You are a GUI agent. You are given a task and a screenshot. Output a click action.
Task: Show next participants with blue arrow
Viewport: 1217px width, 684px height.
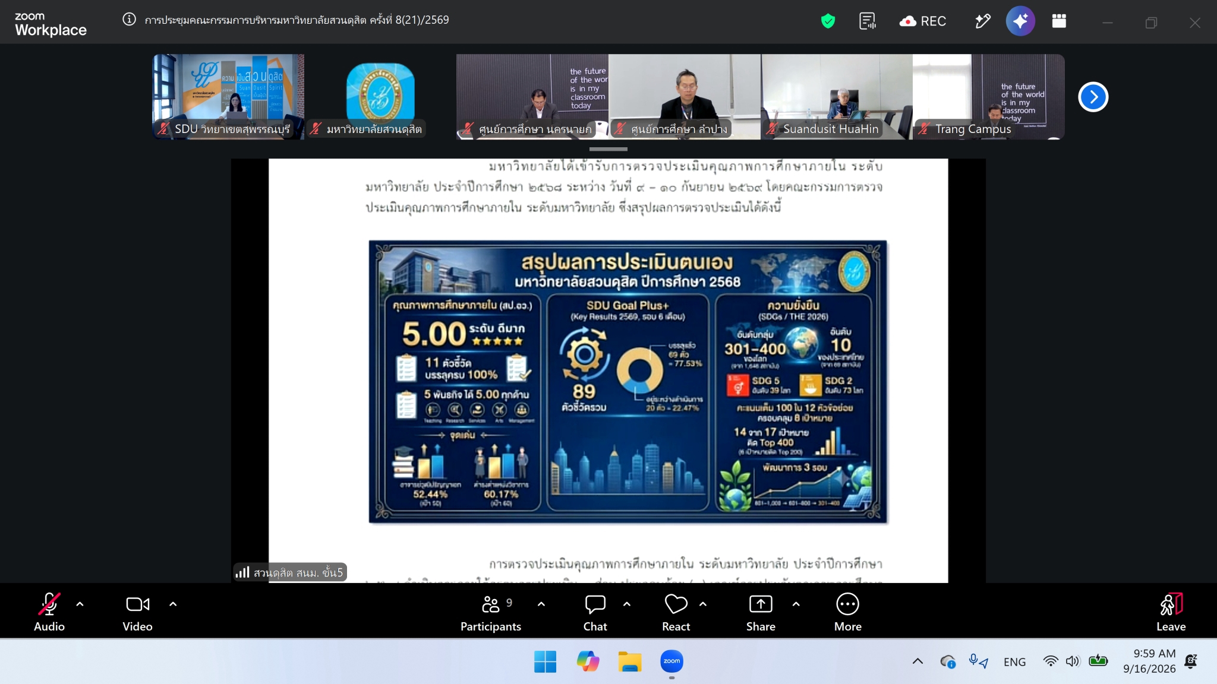click(1093, 97)
